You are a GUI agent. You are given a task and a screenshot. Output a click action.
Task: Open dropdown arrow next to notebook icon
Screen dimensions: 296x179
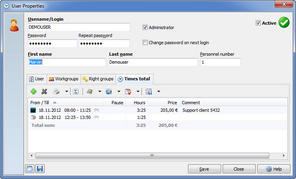pyautogui.click(x=100, y=91)
